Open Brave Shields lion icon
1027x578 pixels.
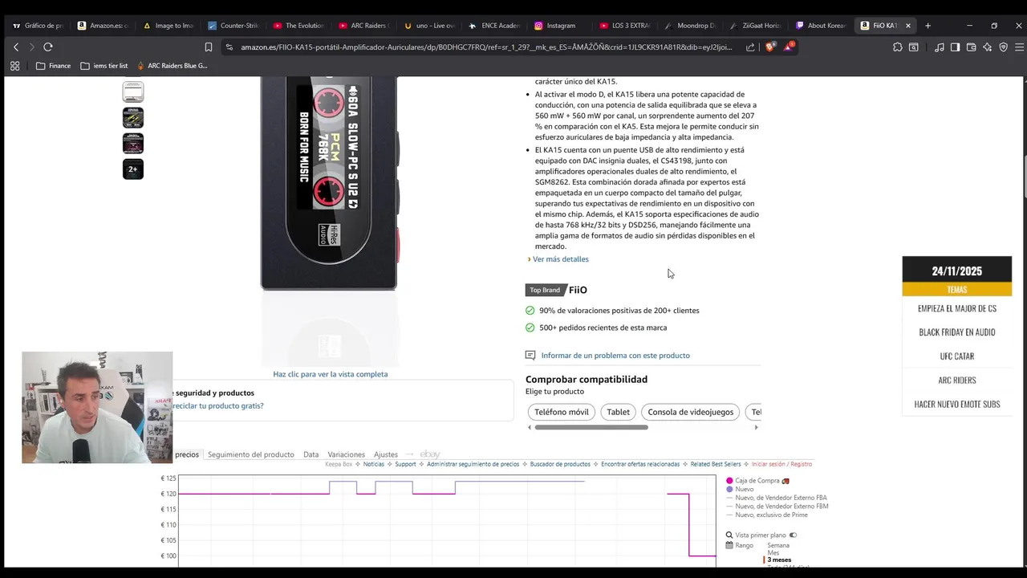(x=770, y=47)
